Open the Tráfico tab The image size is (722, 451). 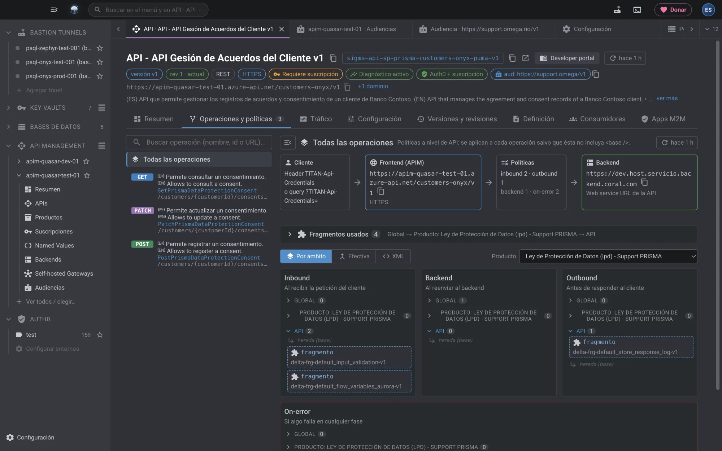click(316, 119)
